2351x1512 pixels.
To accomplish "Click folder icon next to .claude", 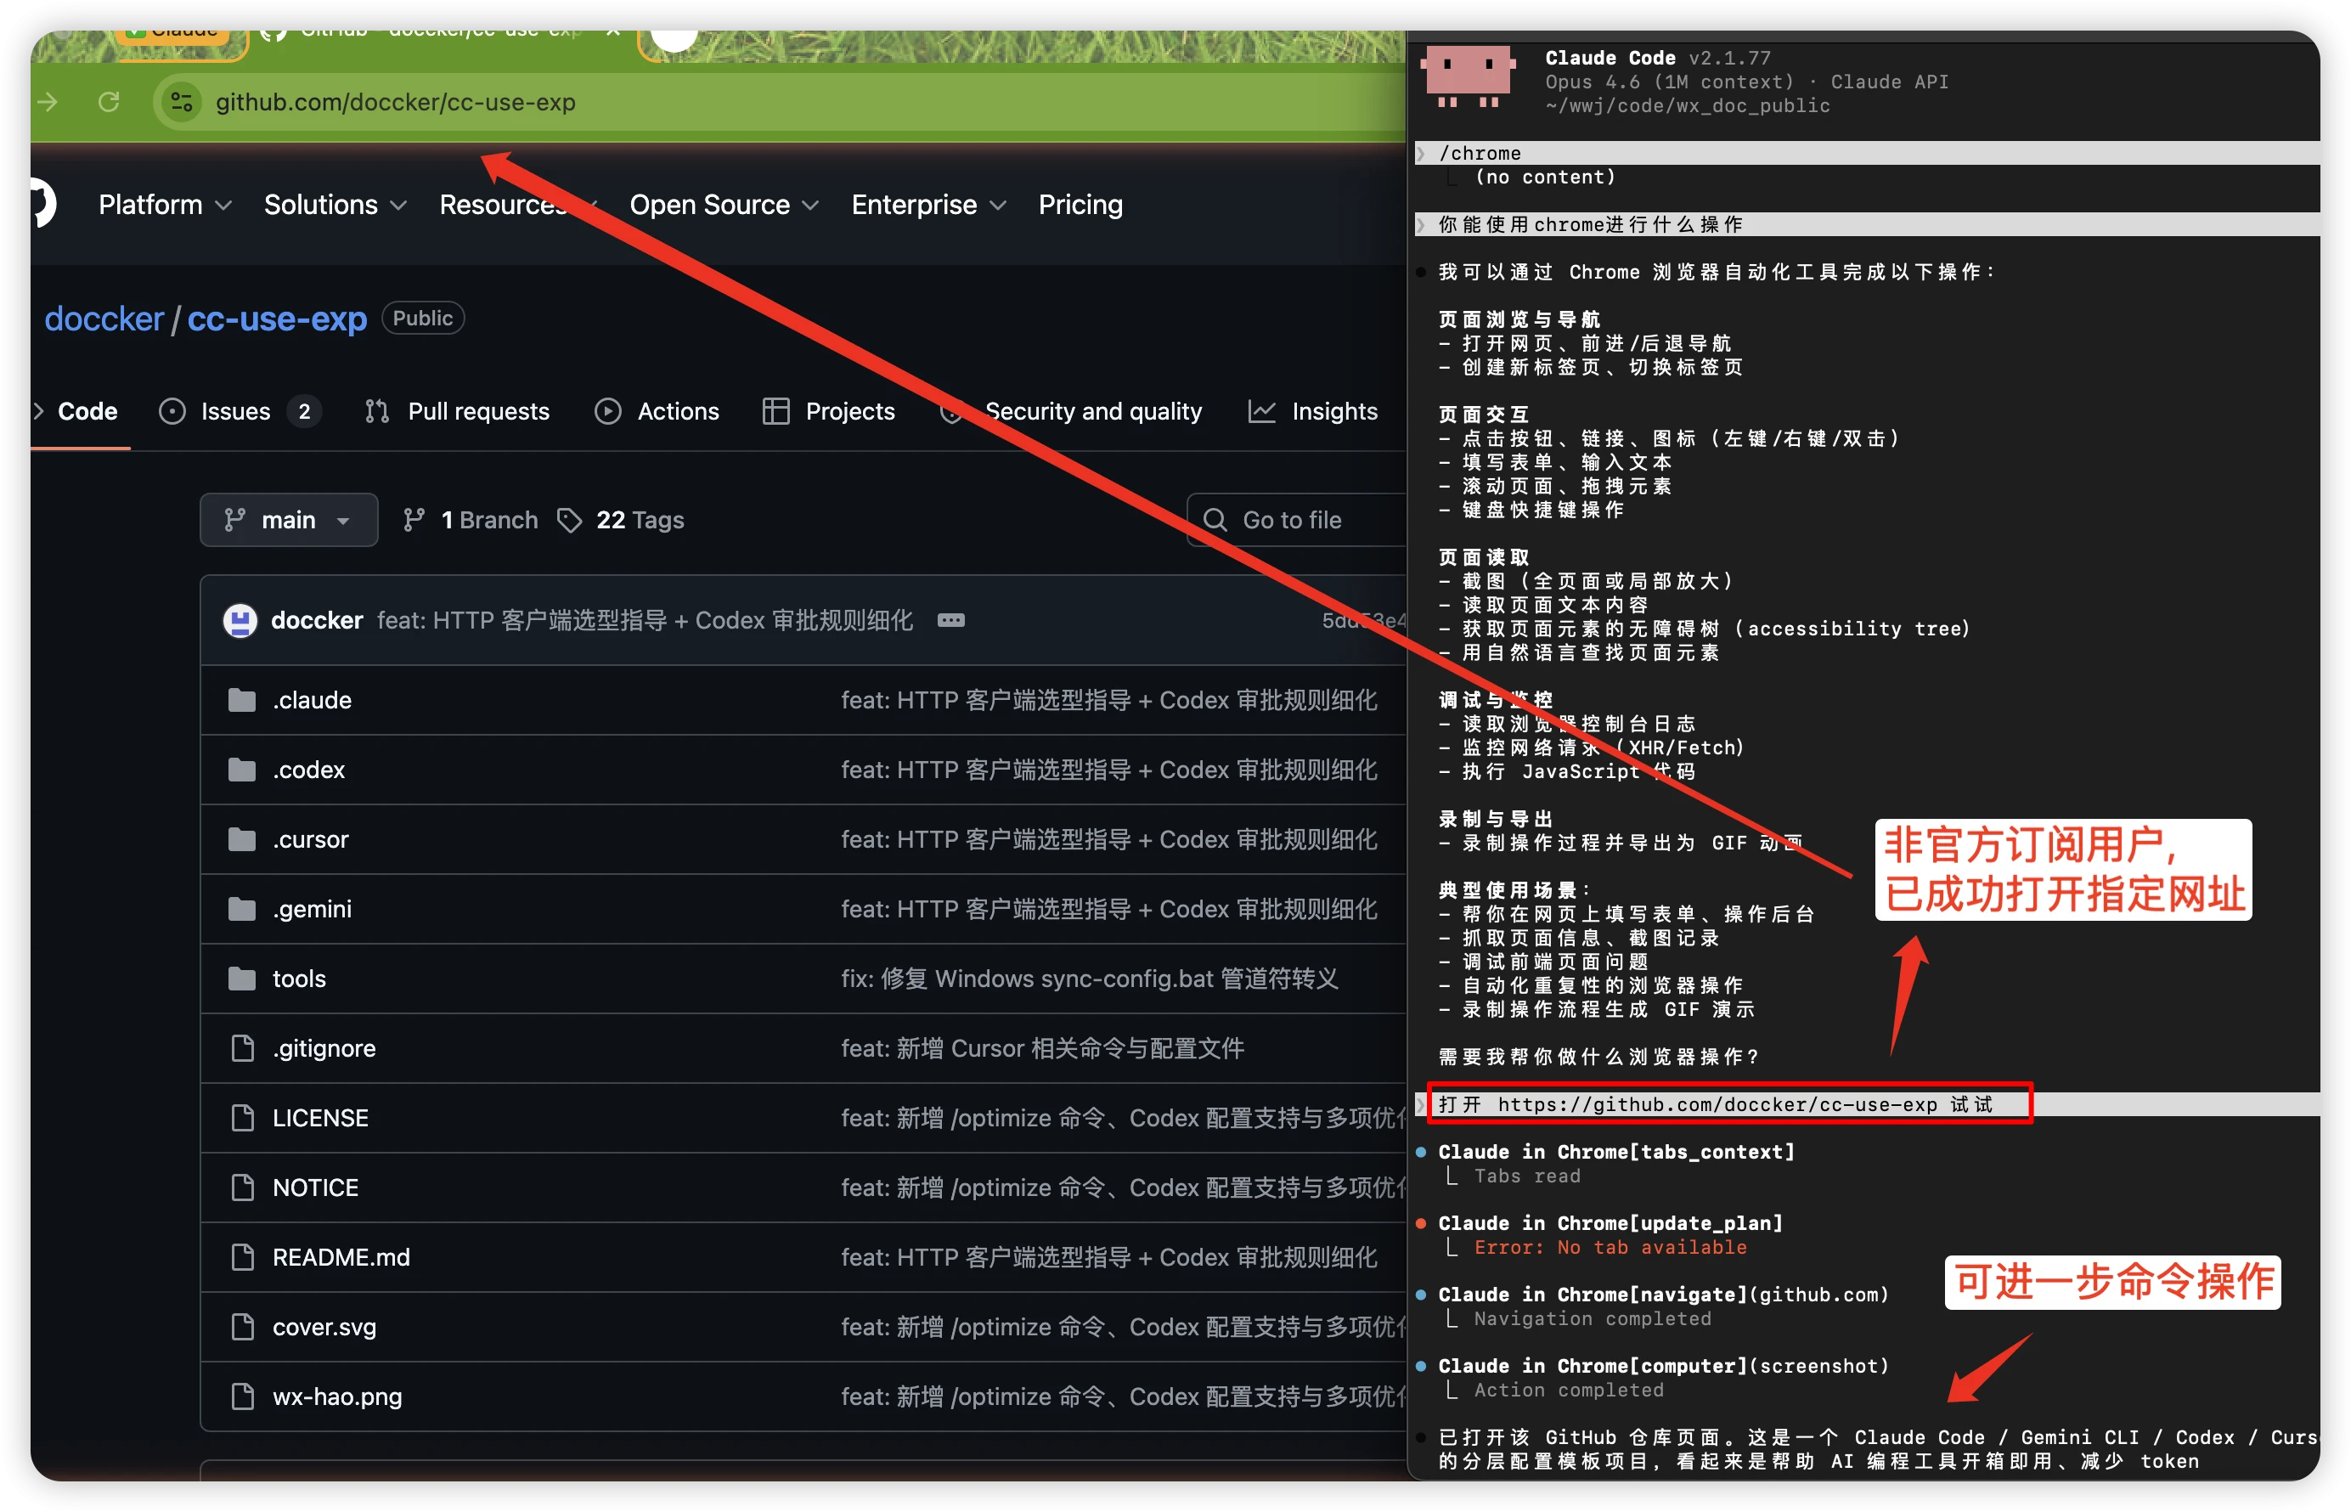I will pos(241,700).
